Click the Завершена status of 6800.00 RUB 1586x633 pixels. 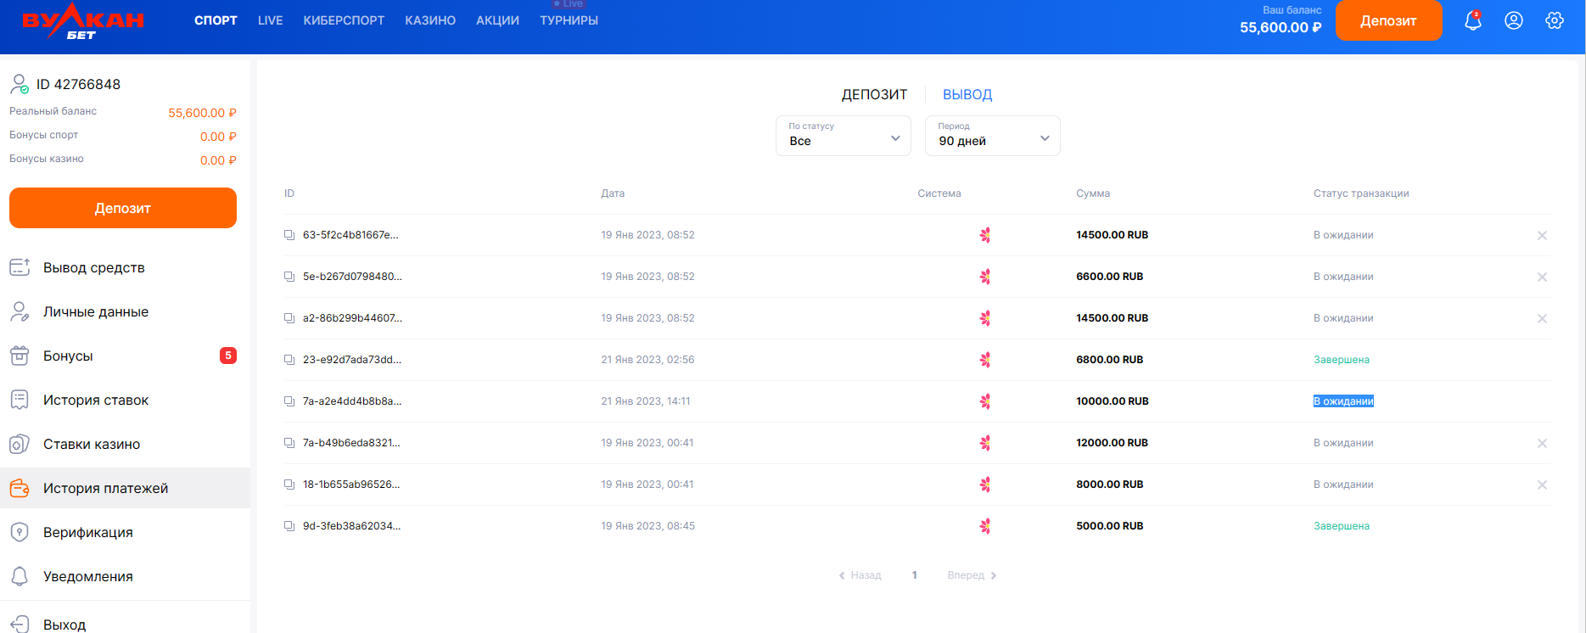click(1342, 360)
